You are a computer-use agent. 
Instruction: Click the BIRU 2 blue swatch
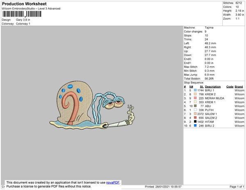(195, 125)
